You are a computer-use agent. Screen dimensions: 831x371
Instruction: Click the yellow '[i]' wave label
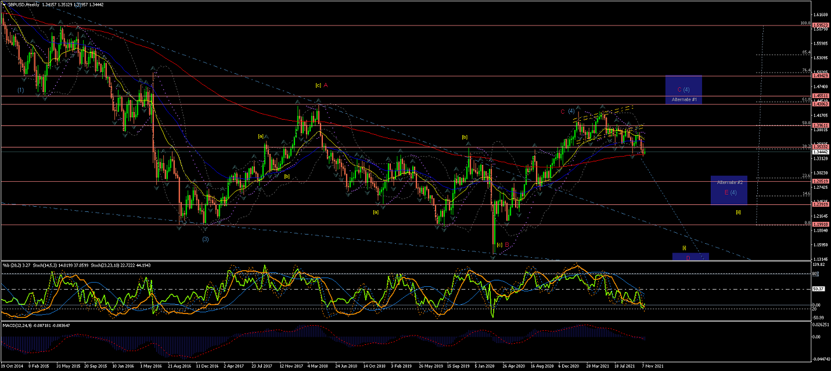click(x=684, y=247)
